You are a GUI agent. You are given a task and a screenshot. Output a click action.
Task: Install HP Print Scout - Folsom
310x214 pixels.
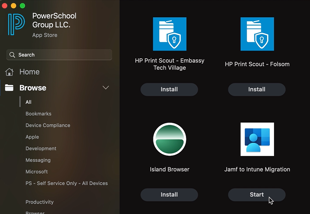click(257, 89)
